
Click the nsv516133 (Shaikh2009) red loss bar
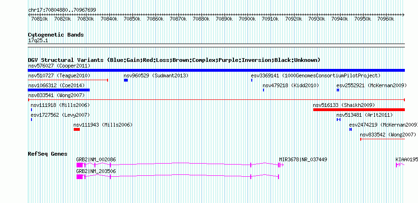359,110
